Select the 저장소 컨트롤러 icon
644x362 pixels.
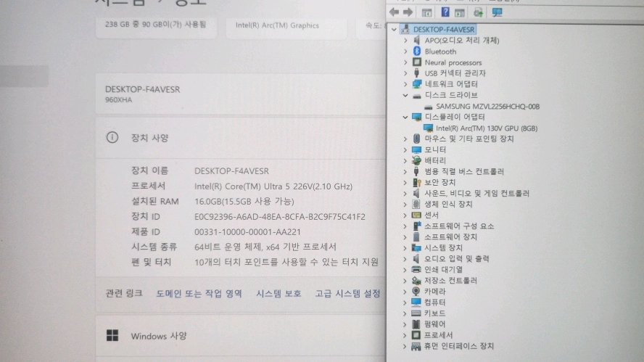coord(416,280)
